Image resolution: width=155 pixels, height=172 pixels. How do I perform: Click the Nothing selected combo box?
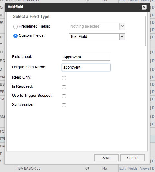point(97,26)
